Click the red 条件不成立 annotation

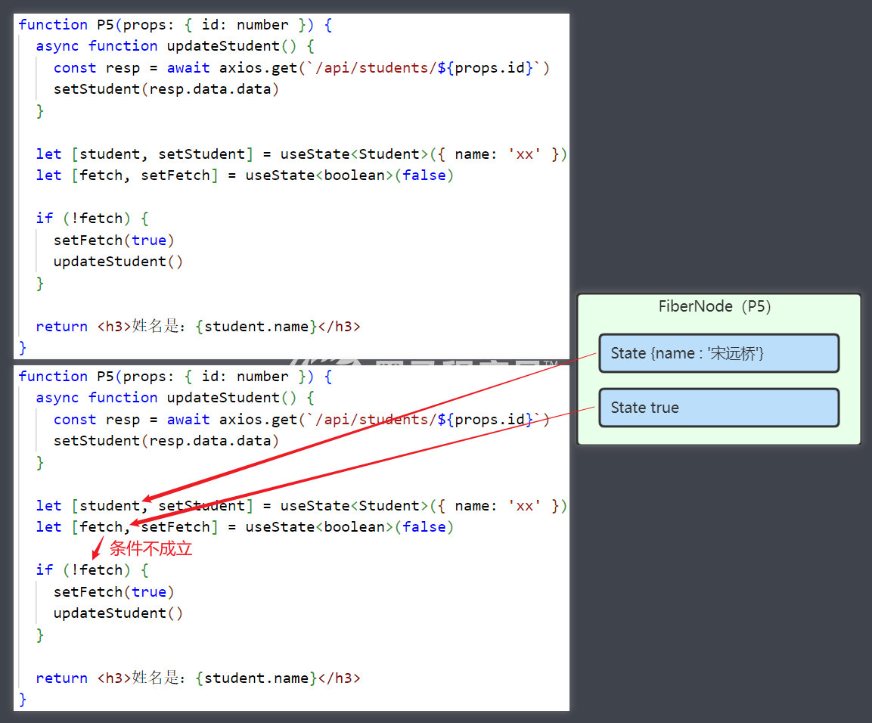point(151,548)
